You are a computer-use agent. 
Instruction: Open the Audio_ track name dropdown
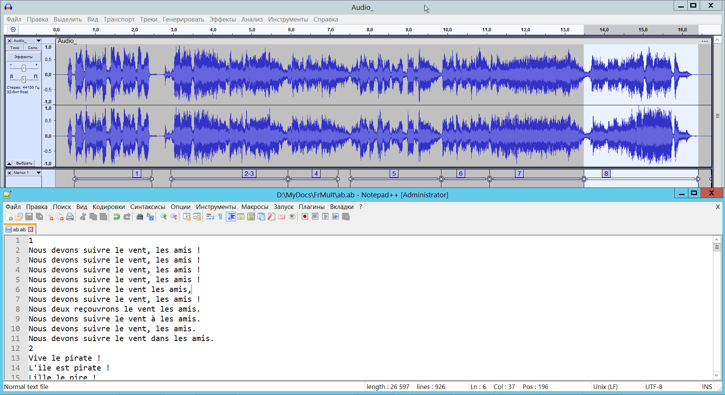[x=38, y=41]
